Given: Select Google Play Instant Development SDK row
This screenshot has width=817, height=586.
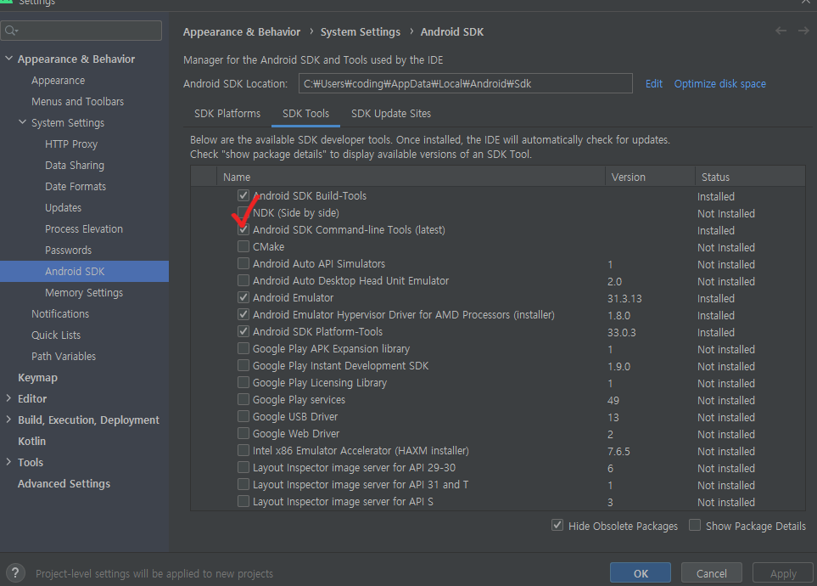Looking at the screenshot, I should 498,366.
